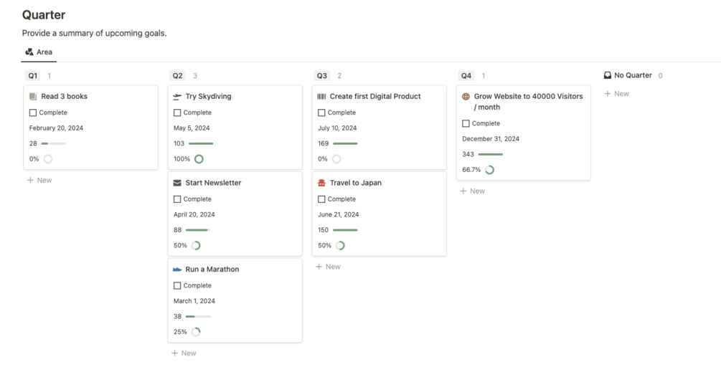Click the inbox icon beside No Quarter
721x367 pixels.
tap(608, 75)
